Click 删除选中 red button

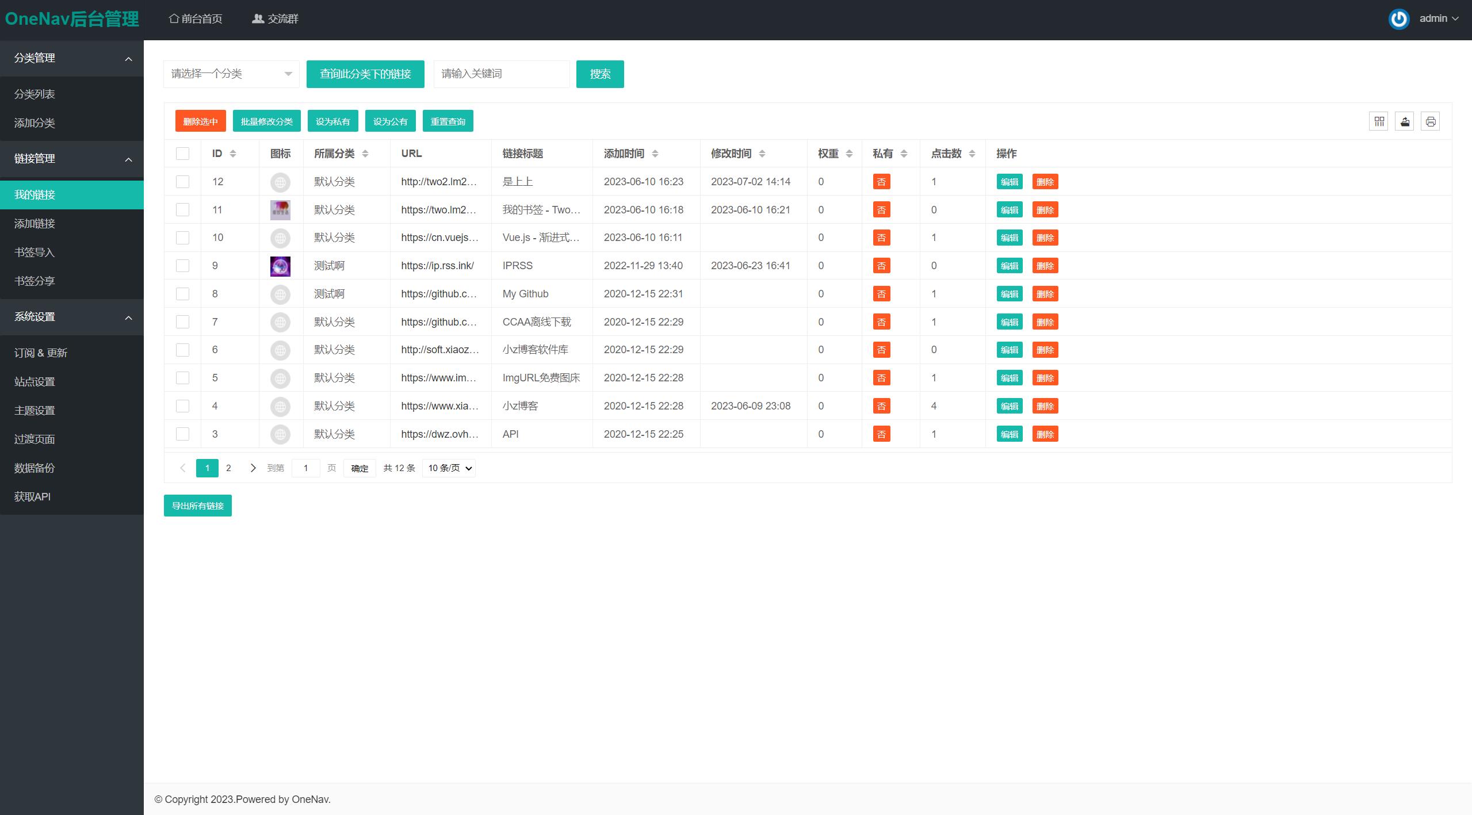[x=200, y=121]
